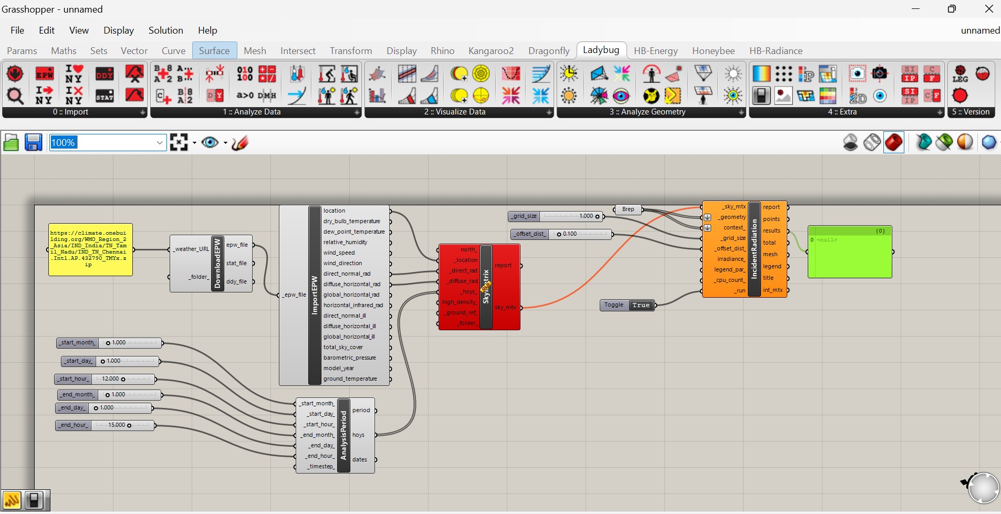
Task: Open the Solution menu
Action: click(x=165, y=30)
